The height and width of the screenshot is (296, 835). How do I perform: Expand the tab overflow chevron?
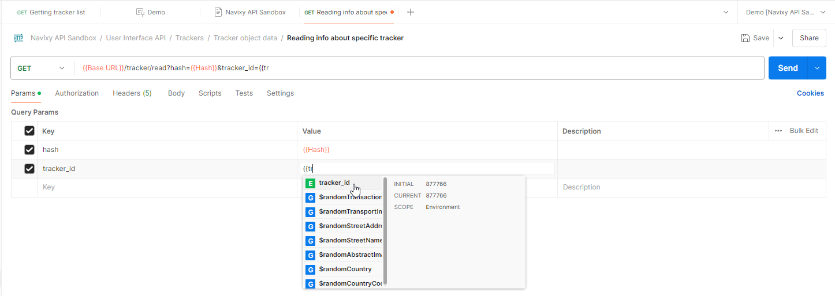(726, 12)
